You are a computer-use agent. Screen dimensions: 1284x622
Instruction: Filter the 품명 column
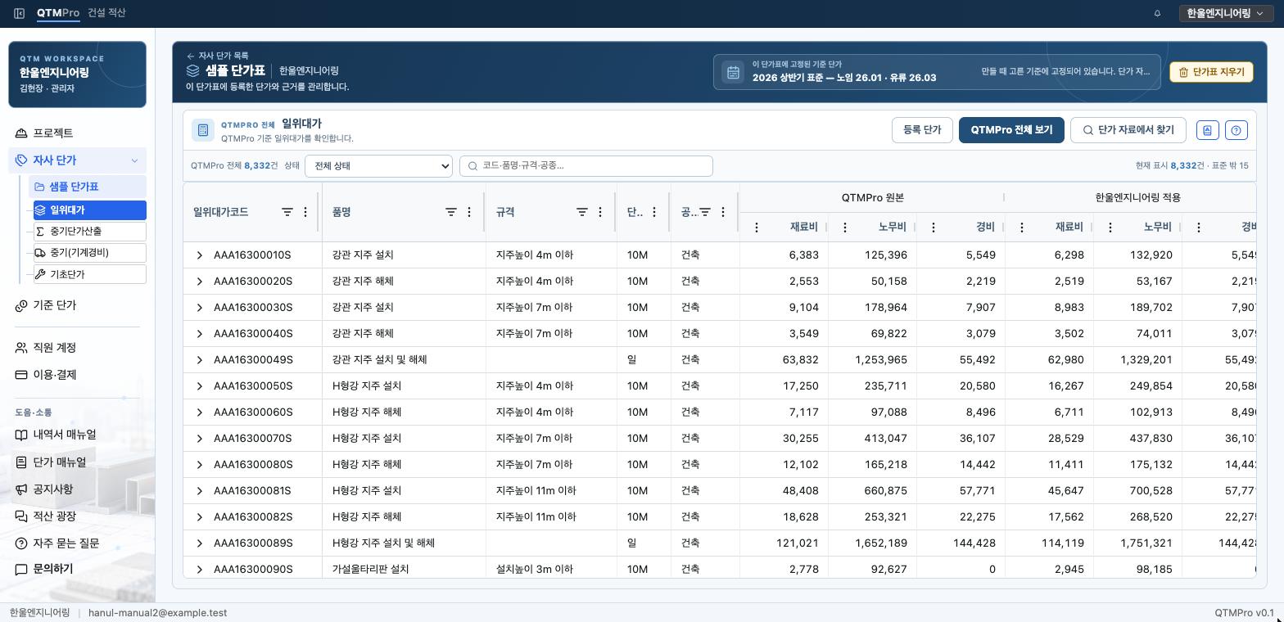click(x=451, y=212)
